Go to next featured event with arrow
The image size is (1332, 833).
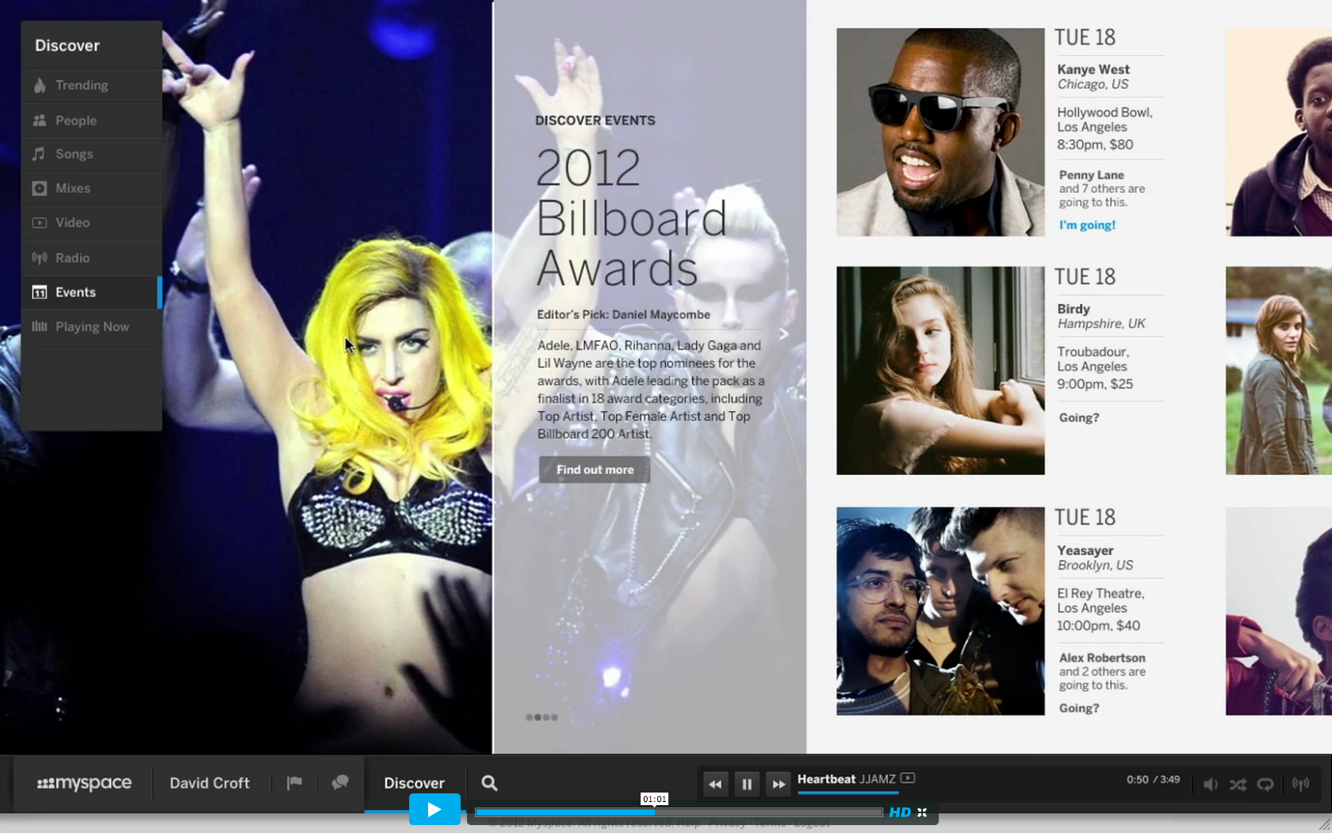(783, 334)
